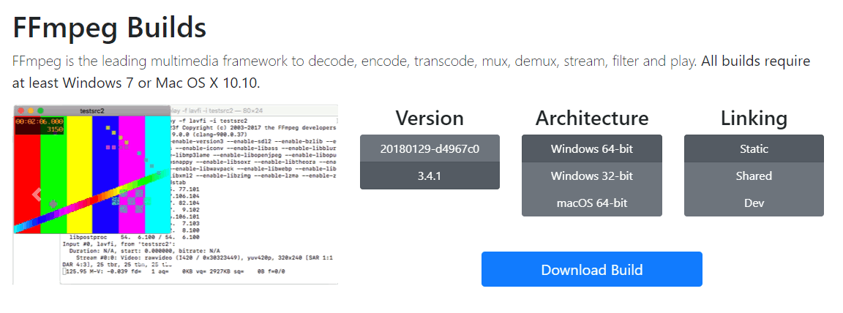Image resolution: width=843 pixels, height=313 pixels.
Task: Click the rainbow diagonal gradient stripe
Action: point(91,201)
